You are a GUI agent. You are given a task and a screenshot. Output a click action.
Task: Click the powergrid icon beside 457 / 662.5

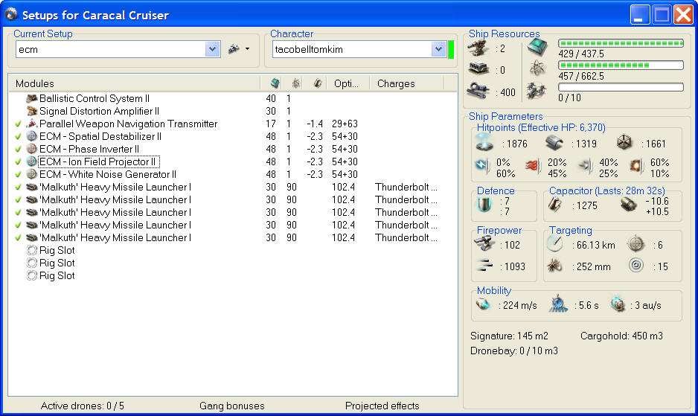coord(537,68)
